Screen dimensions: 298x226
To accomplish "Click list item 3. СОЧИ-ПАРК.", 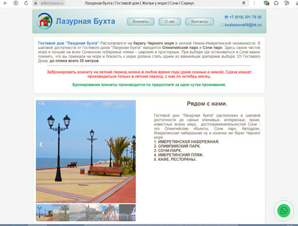I will [168, 150].
